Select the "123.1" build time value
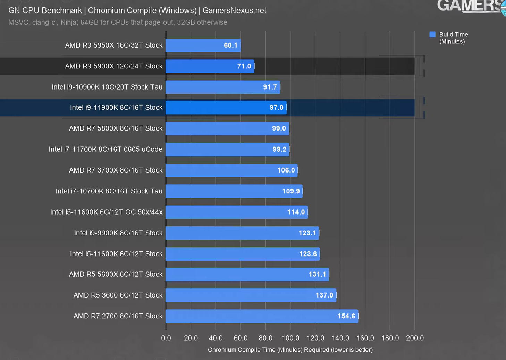 tap(307, 233)
